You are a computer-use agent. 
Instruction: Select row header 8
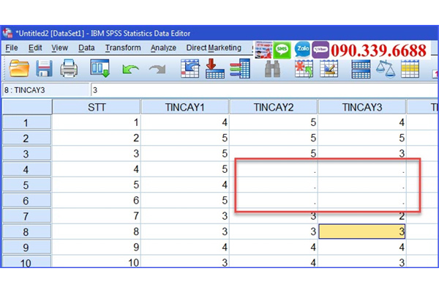click(27, 232)
